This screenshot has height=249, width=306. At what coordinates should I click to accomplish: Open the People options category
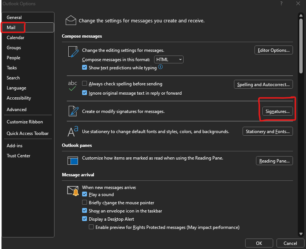[x=28, y=58]
